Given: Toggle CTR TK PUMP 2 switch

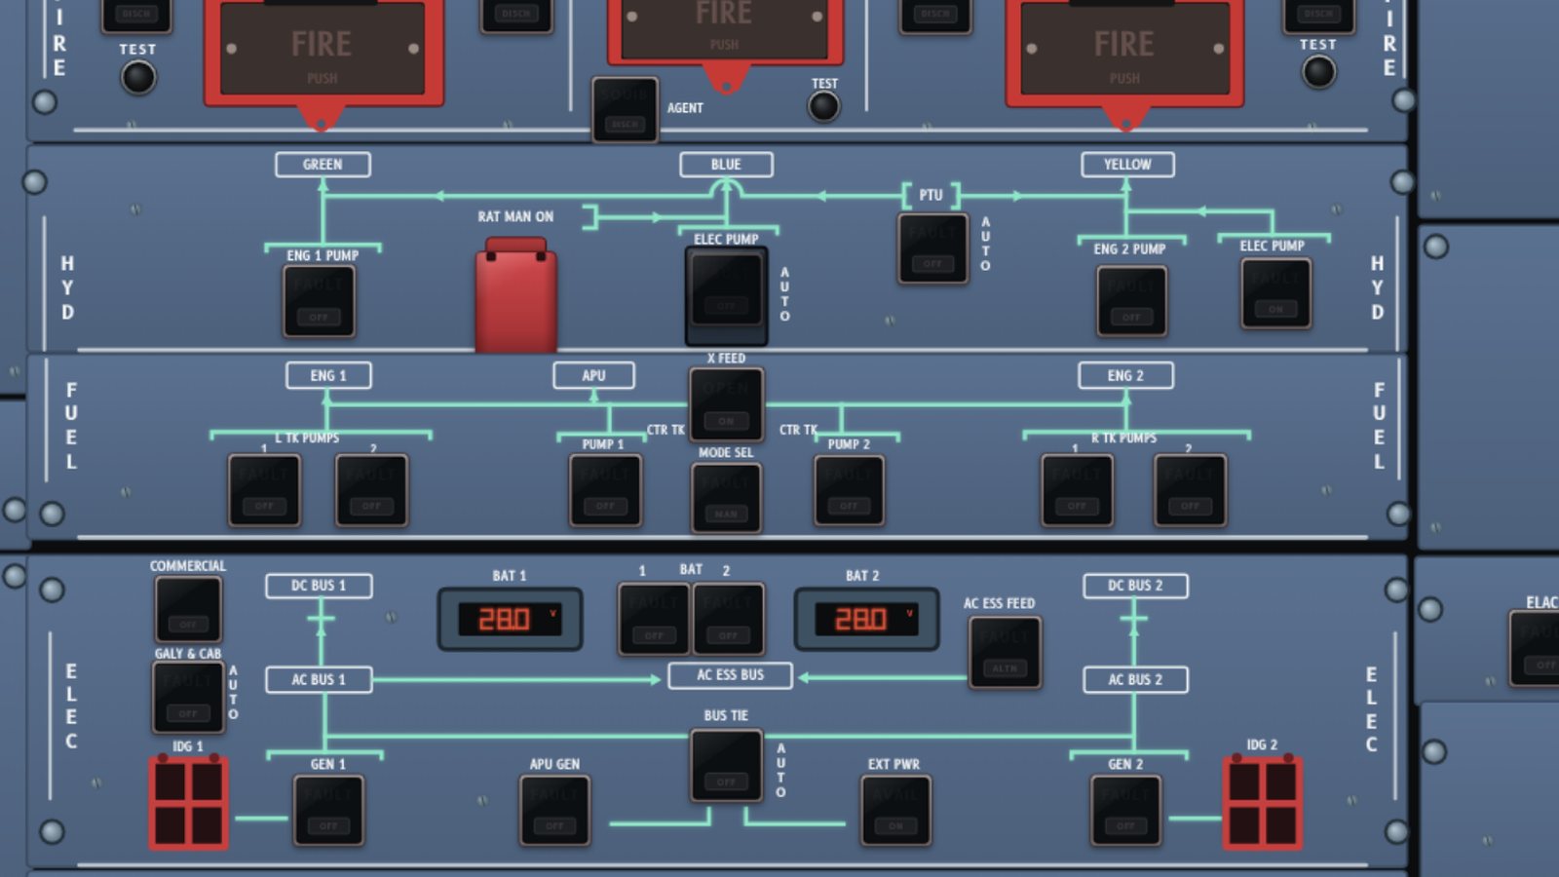Looking at the screenshot, I should click(x=849, y=490).
